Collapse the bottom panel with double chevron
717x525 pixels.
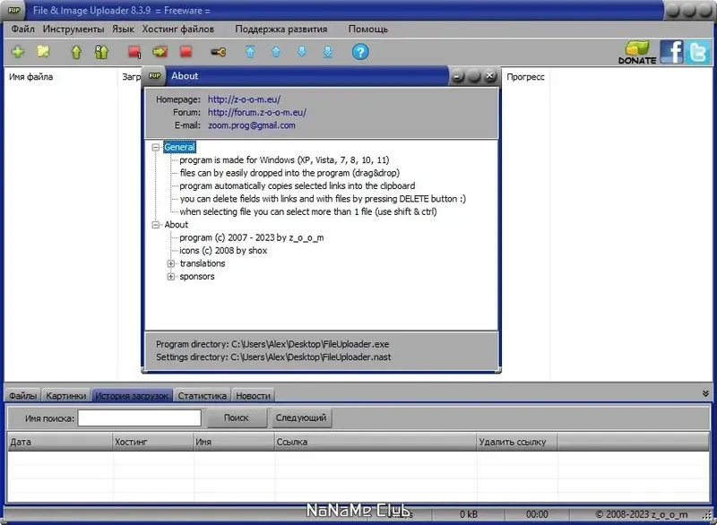(x=705, y=393)
